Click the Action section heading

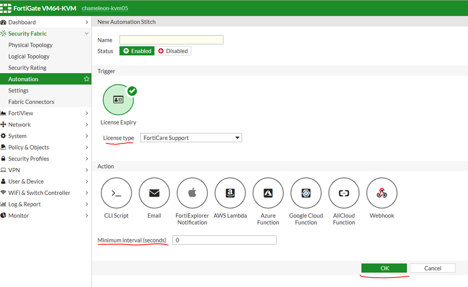coord(106,166)
